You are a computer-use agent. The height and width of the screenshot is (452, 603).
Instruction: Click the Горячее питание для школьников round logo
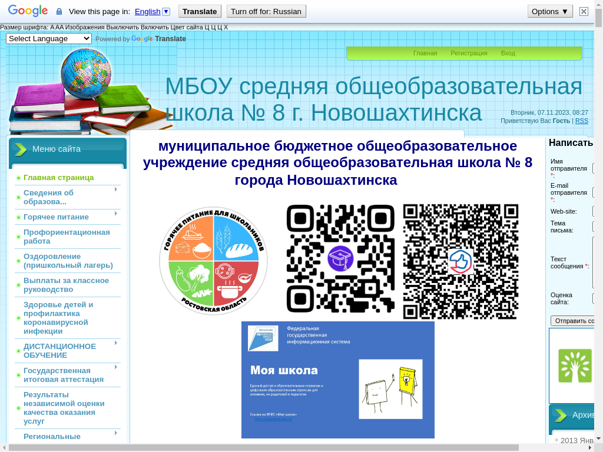click(213, 260)
